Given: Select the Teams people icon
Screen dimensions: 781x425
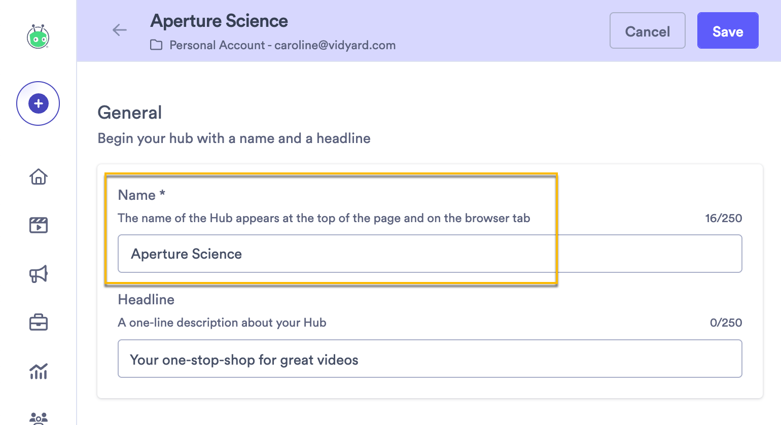Looking at the screenshot, I should pos(38,418).
